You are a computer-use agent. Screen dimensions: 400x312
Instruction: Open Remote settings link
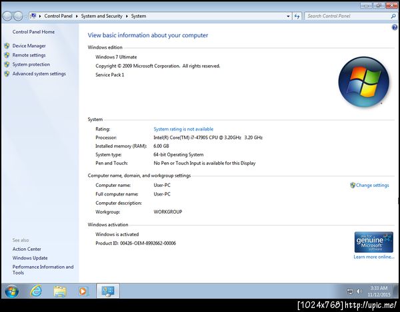(x=29, y=55)
